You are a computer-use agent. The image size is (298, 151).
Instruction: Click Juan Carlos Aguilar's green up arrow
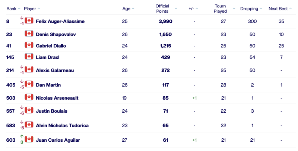click(22, 137)
